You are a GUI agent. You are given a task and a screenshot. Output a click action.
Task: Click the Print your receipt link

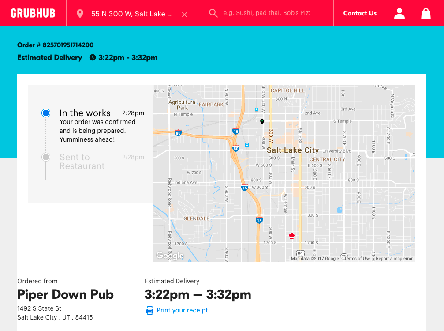[182, 310]
